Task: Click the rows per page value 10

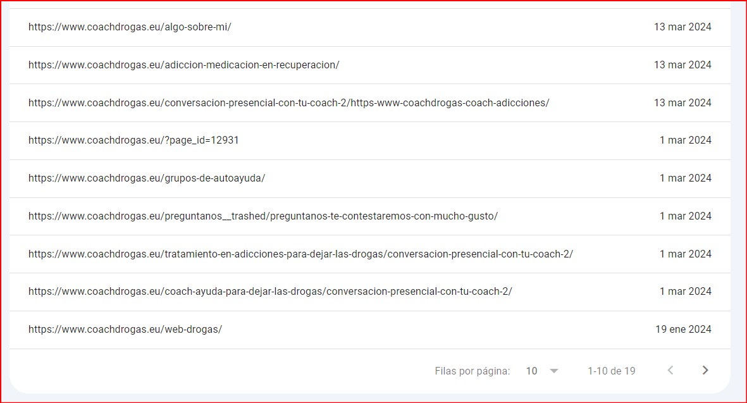Action: 532,371
